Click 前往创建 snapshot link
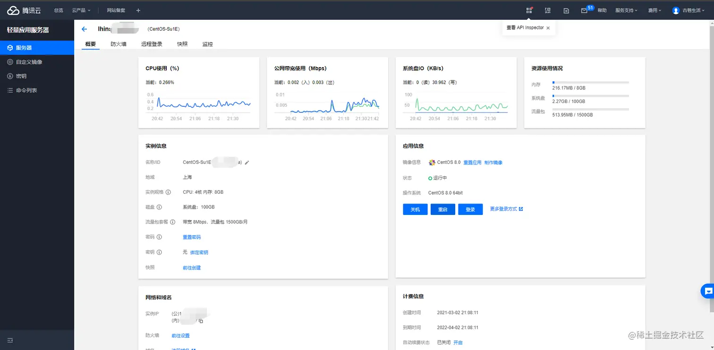Image resolution: width=714 pixels, height=350 pixels. click(x=192, y=268)
